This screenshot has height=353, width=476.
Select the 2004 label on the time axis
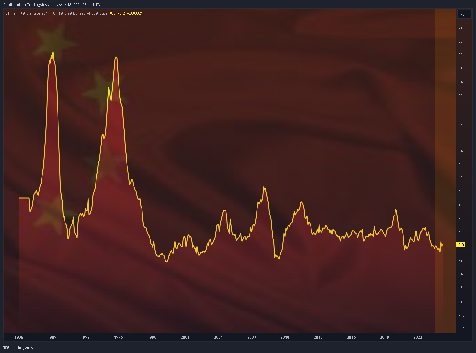(219, 337)
